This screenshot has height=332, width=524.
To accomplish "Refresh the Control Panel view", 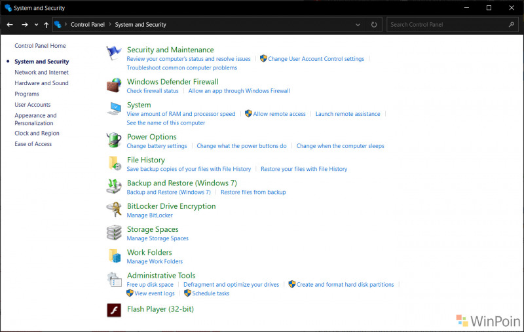I will pyautogui.click(x=374, y=25).
